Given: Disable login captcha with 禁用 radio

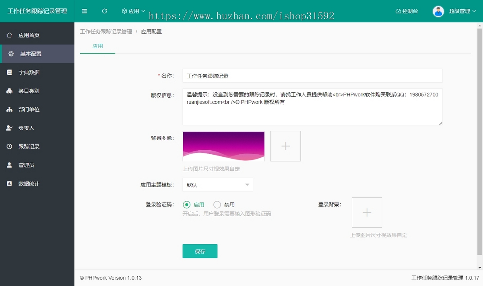Looking at the screenshot, I should pos(217,205).
